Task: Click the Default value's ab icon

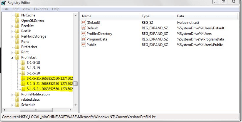Action: pyautogui.click(x=84, y=28)
